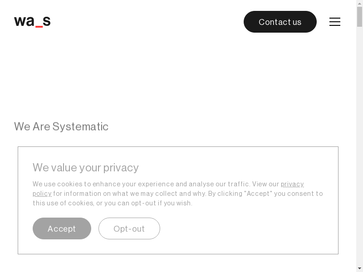Opt-out of cookie tracking
This screenshot has width=363, height=272.
point(129,228)
